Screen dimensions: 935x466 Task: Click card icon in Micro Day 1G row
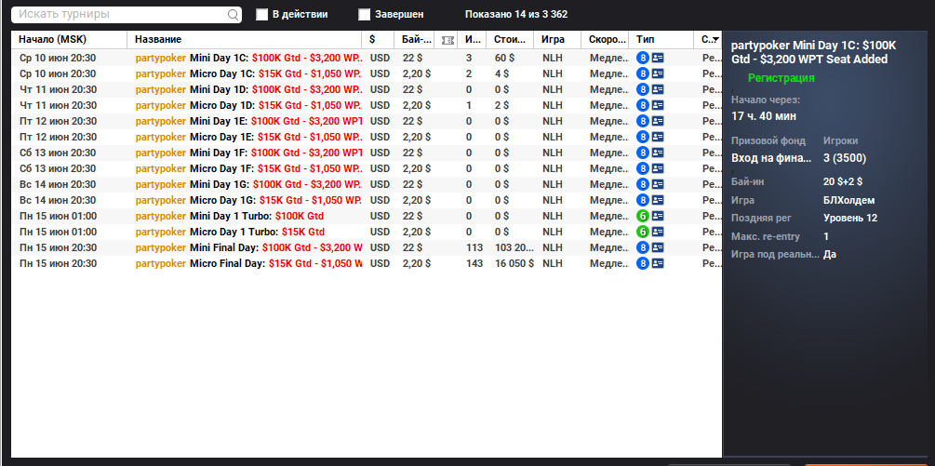pos(658,200)
